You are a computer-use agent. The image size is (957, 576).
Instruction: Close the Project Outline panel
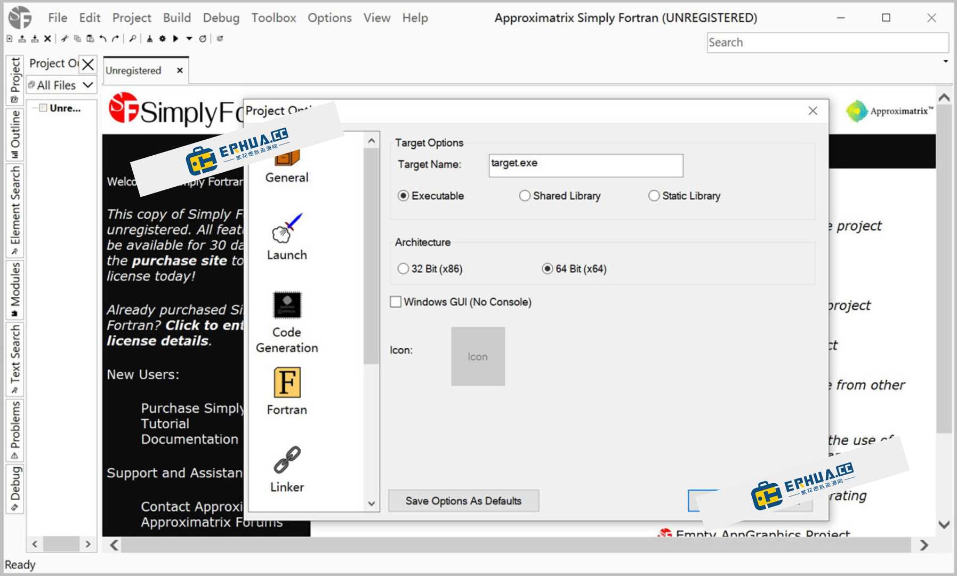point(88,65)
